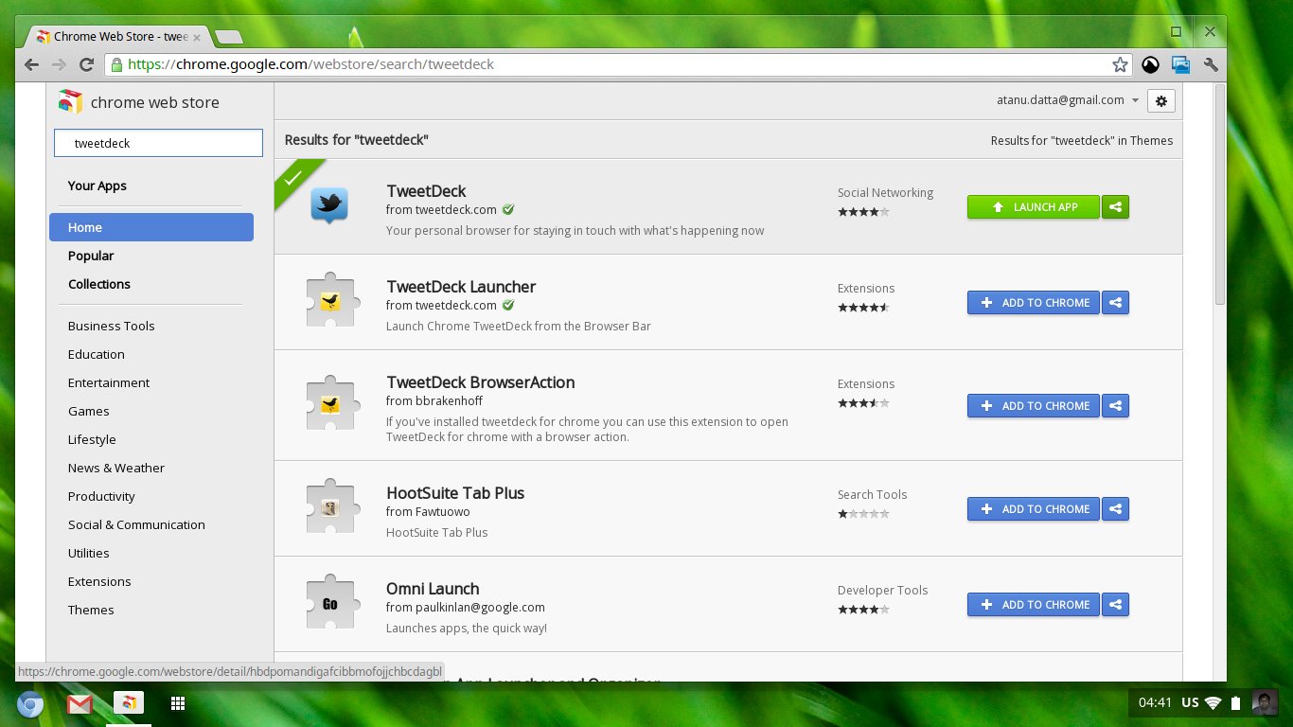Browse the Games category
The width and height of the screenshot is (1293, 727).
click(89, 411)
